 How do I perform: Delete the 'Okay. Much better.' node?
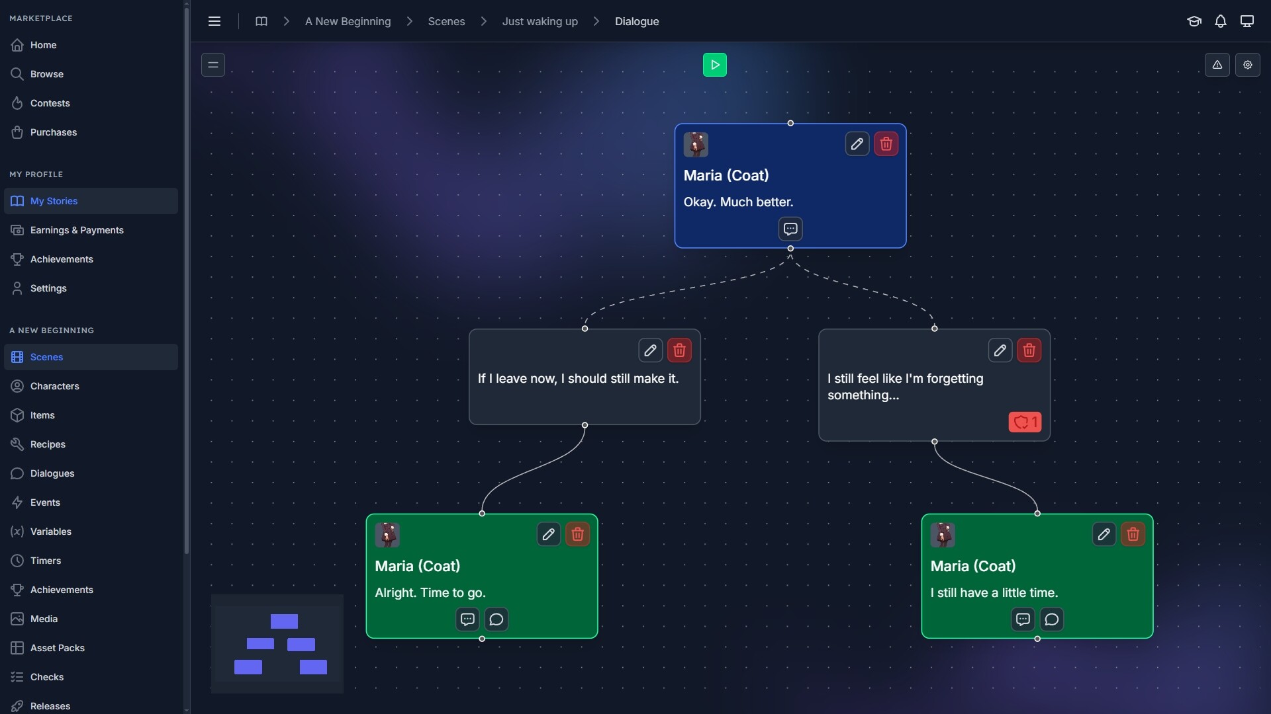tap(886, 144)
